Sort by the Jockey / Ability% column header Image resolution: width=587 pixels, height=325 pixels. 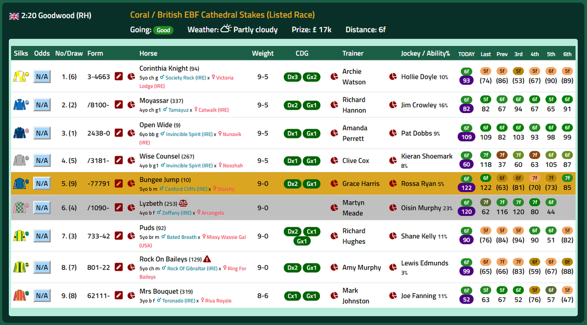tap(426, 53)
